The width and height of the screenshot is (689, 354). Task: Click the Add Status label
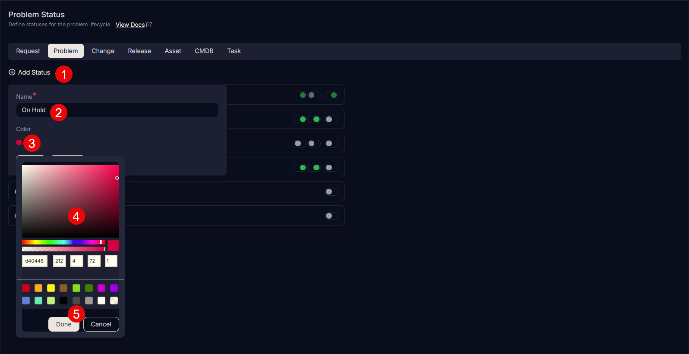coord(34,72)
